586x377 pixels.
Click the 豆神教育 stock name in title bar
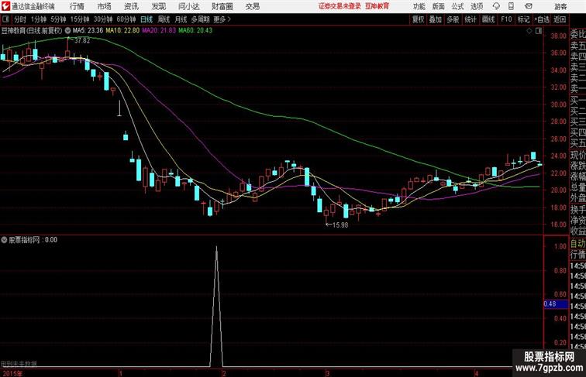[377, 6]
